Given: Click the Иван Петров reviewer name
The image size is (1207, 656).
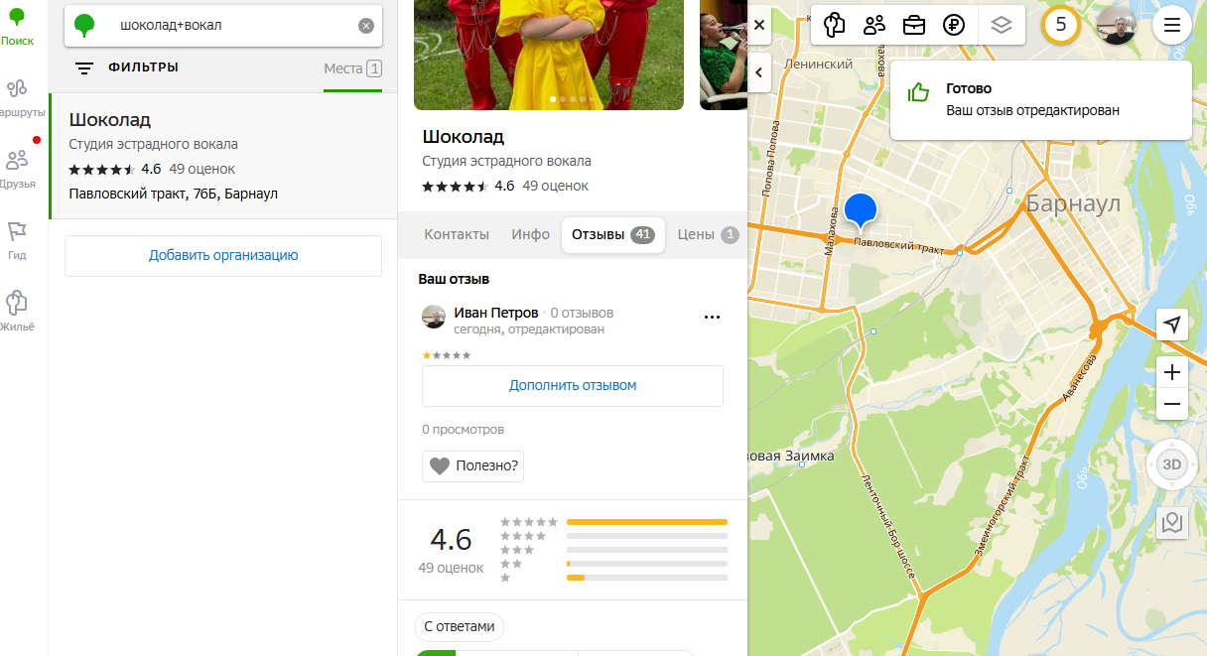Looking at the screenshot, I should 495,313.
